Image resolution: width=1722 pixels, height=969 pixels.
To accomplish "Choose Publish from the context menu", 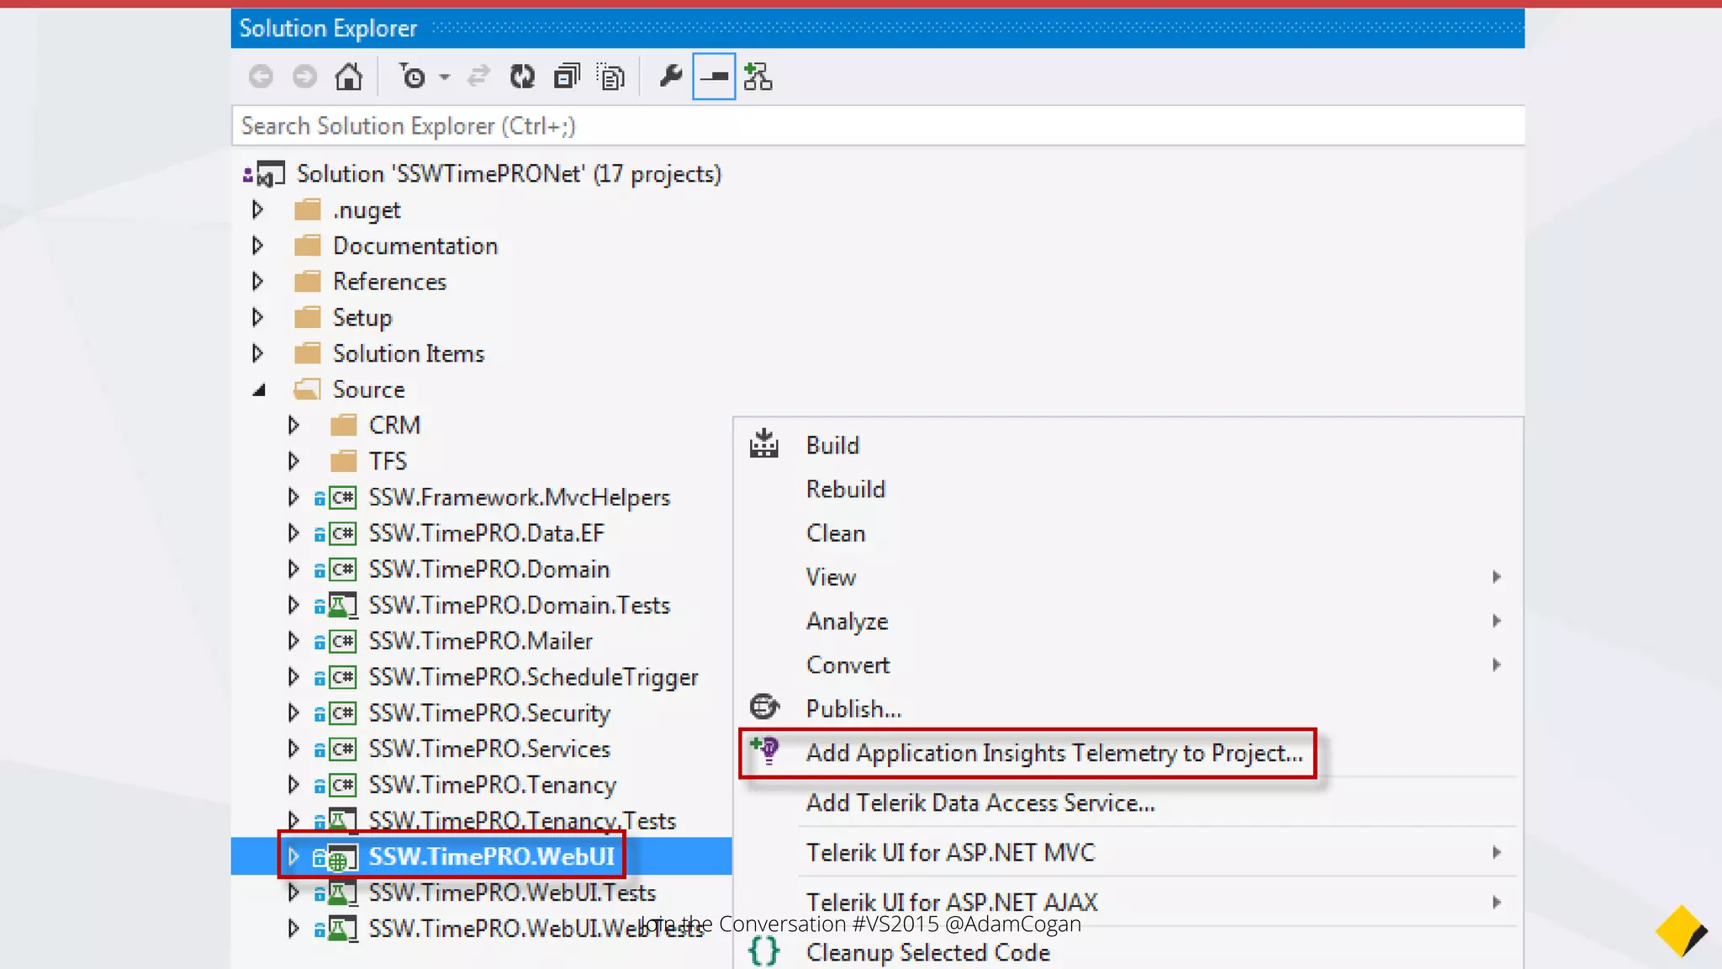I will (853, 709).
